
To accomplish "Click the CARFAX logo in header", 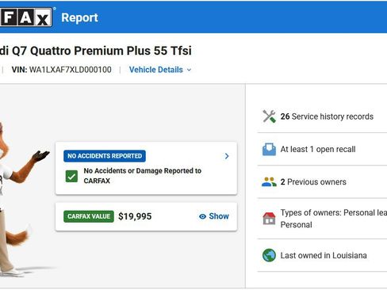I will pos(26,17).
